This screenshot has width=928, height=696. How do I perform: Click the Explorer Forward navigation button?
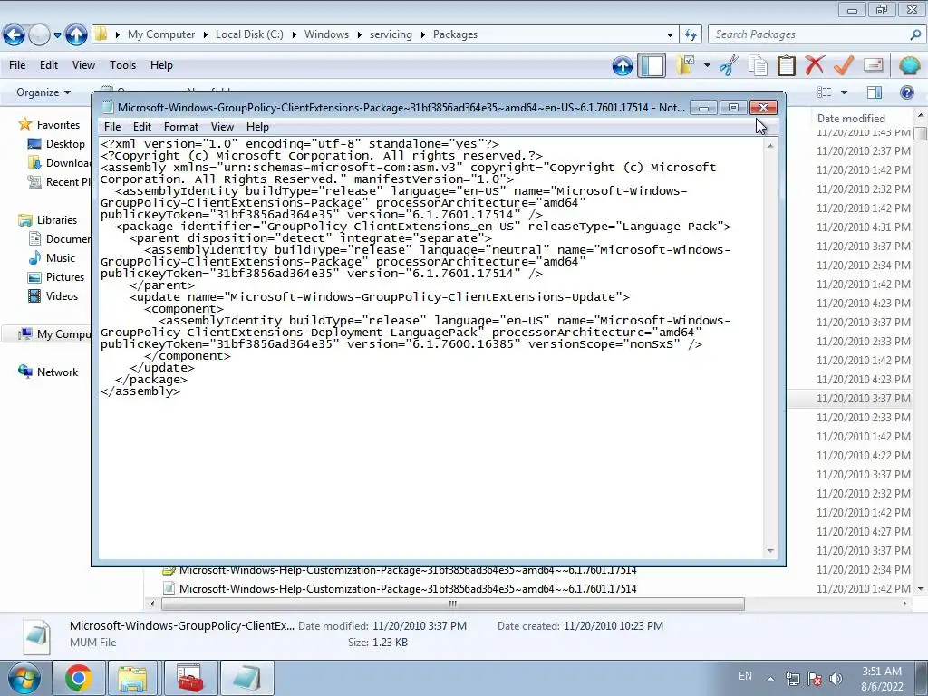[39, 35]
